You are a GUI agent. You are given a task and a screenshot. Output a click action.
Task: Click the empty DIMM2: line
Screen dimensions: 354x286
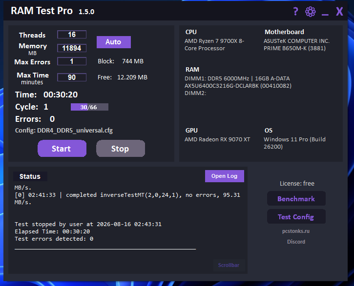coord(195,93)
